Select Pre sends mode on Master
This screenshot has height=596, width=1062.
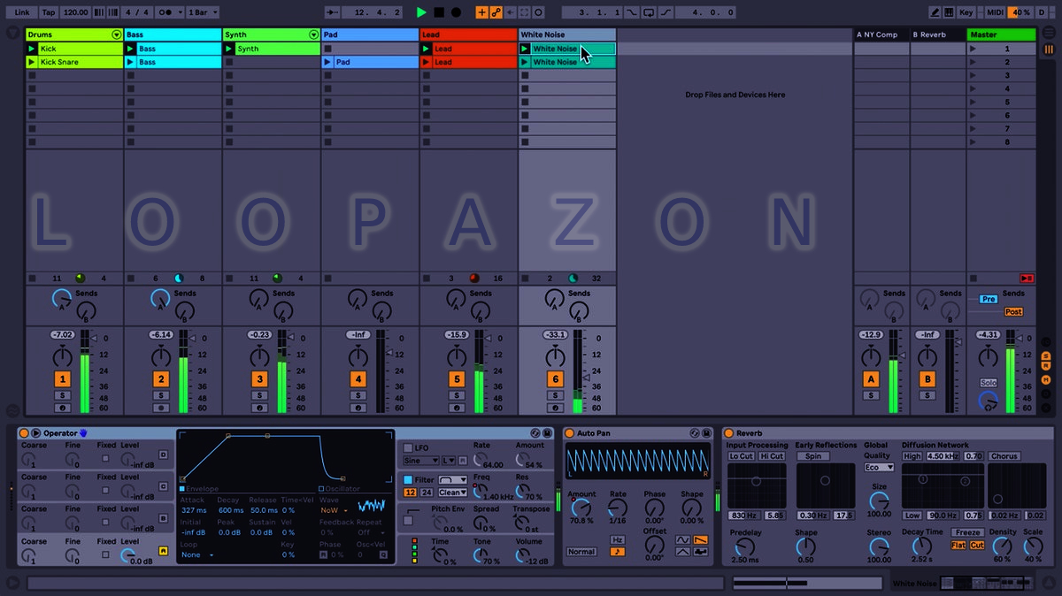coord(989,299)
